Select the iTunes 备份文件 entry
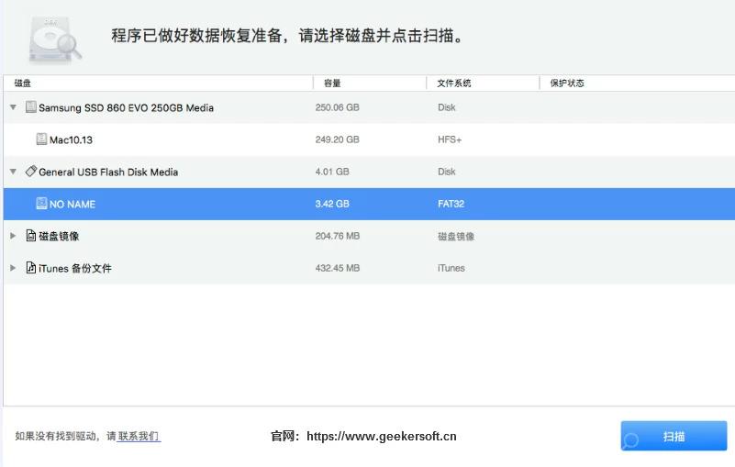This screenshot has width=735, height=467. point(369,268)
